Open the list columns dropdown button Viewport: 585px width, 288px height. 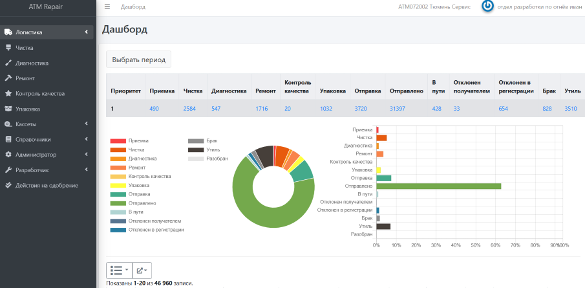point(120,270)
